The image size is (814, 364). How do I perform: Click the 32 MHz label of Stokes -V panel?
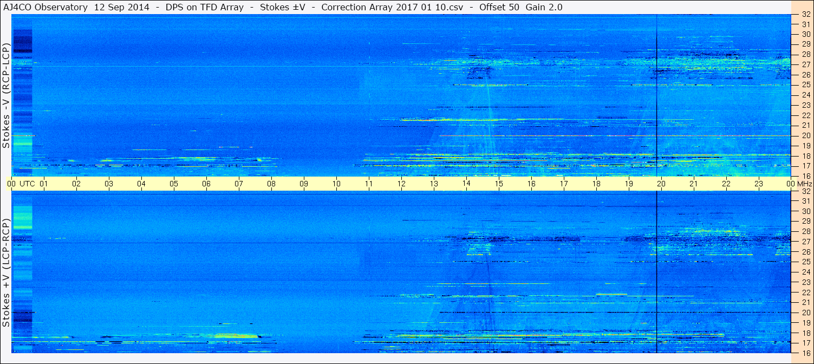point(806,14)
